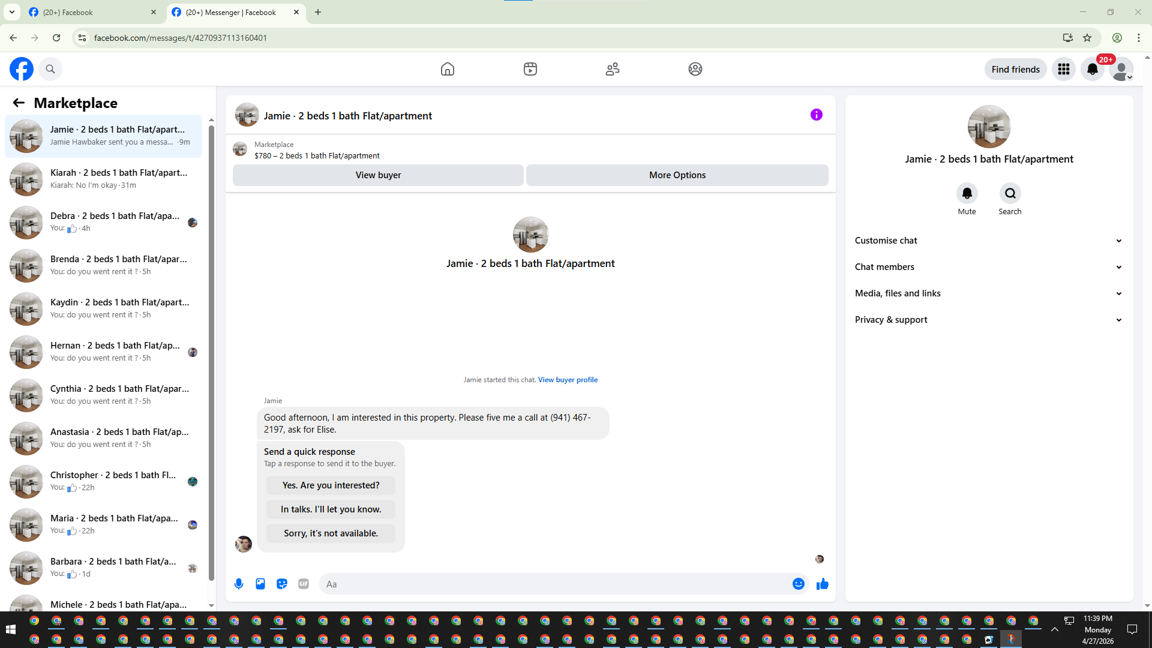
Task: Open Brenda conversation in chat list
Action: click(104, 265)
